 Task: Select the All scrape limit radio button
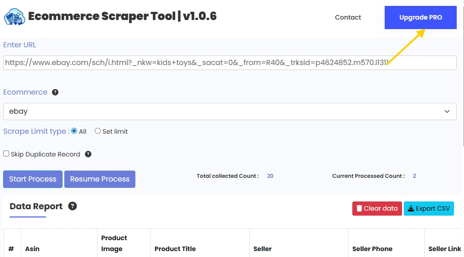(74, 131)
